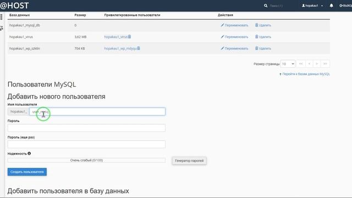Open the page size dropdown
Screen dimensions: 352x198
[288, 64]
